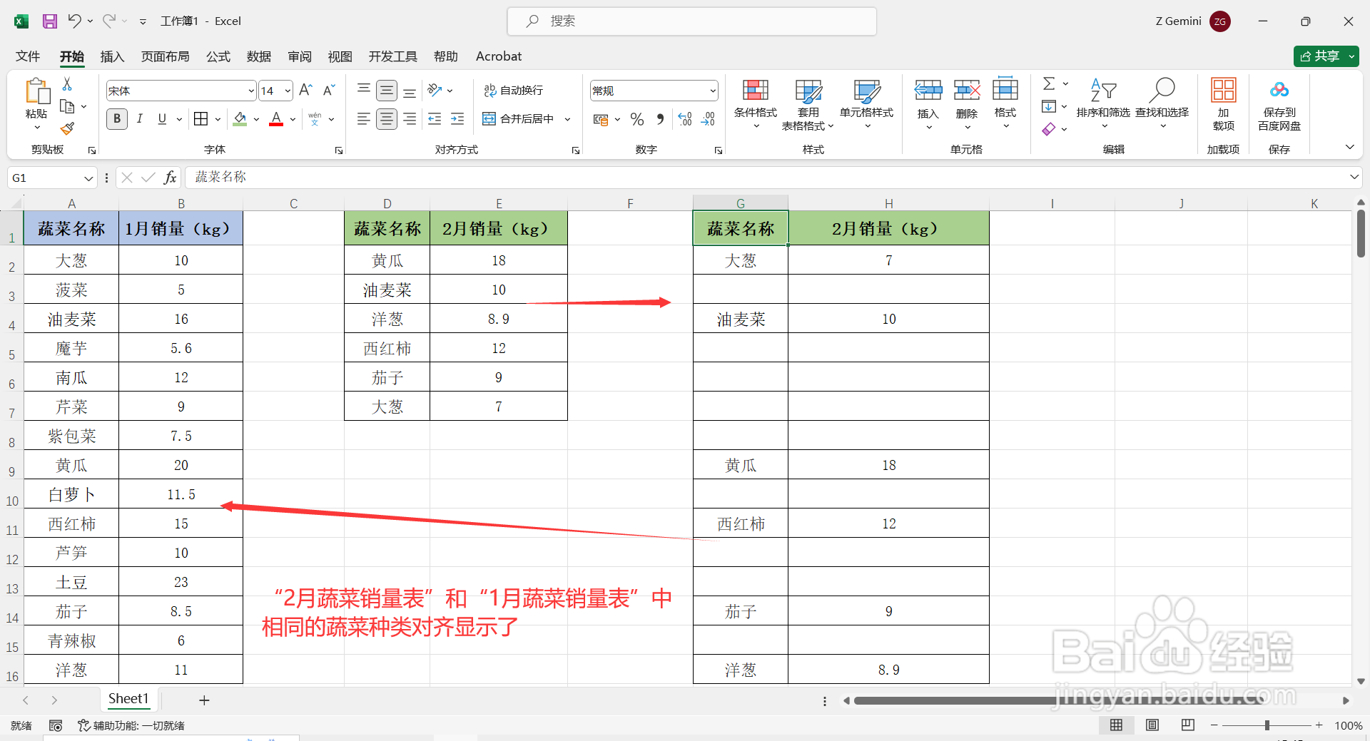Adjust the zoom slider
Viewport: 1370px width, 741px height.
click(1269, 725)
